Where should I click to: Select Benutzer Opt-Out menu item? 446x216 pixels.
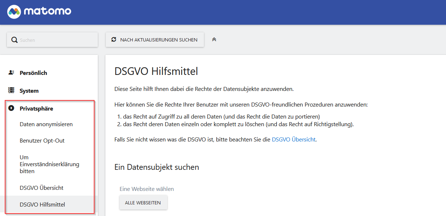coord(42,140)
